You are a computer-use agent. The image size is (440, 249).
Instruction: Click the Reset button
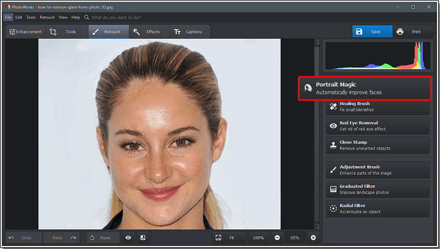[x=103, y=238]
